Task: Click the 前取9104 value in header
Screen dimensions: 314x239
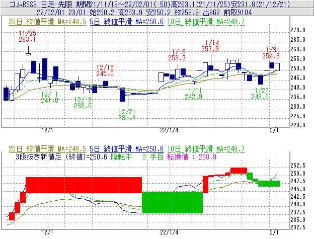Action: point(238,13)
